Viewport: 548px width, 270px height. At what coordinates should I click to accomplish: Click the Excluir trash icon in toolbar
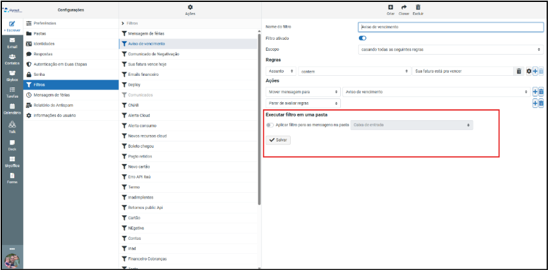pyautogui.click(x=418, y=7)
